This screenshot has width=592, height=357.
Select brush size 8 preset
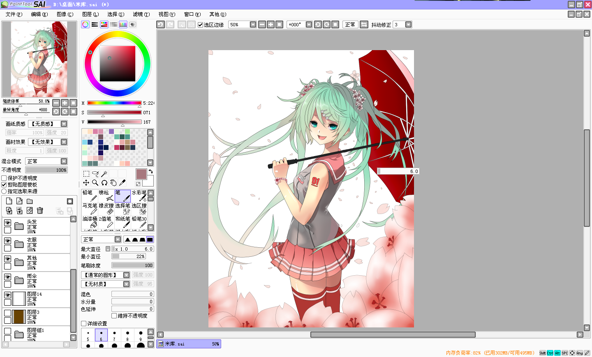click(127, 335)
